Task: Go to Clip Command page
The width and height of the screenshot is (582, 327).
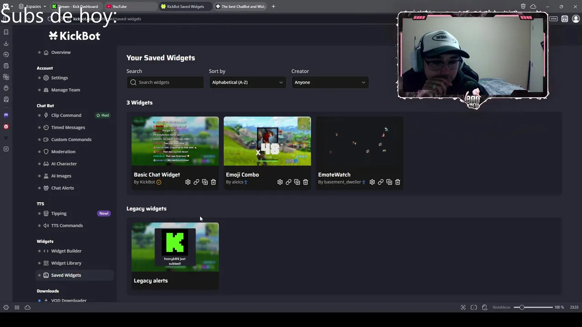Action: point(66,115)
